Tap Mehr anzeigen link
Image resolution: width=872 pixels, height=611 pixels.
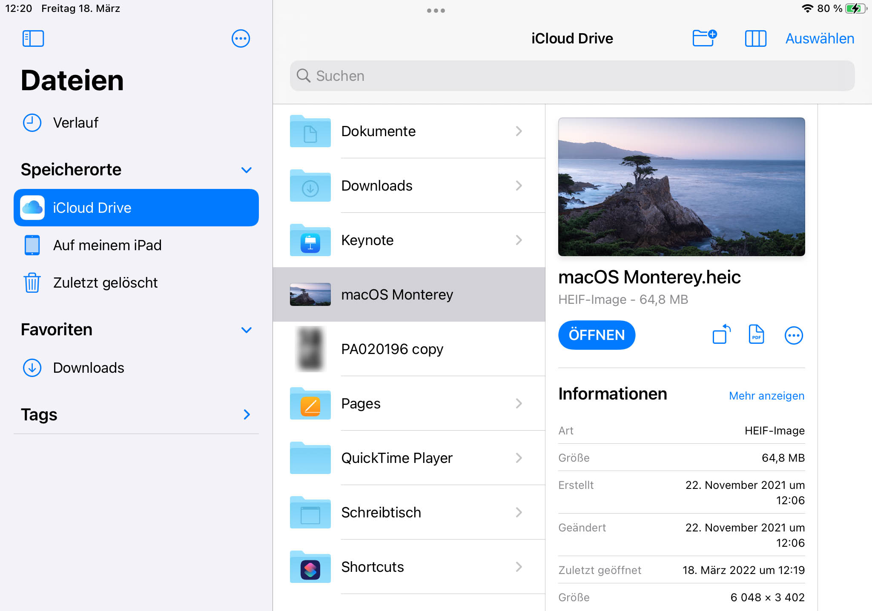point(766,396)
